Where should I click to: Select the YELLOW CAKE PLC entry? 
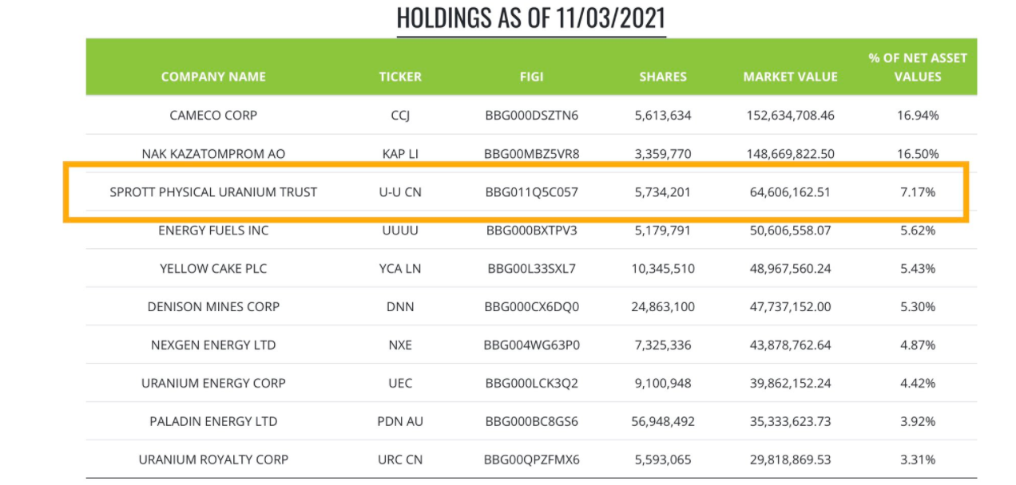pyautogui.click(x=213, y=268)
